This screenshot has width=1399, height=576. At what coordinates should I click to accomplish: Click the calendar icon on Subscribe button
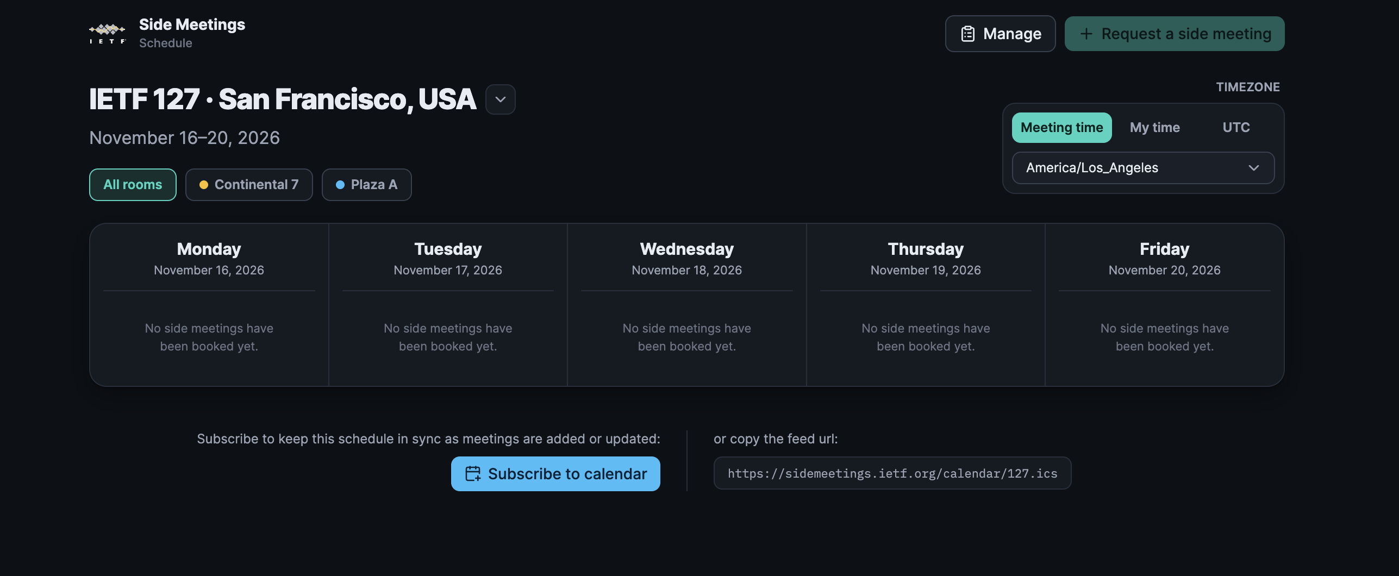click(x=473, y=474)
